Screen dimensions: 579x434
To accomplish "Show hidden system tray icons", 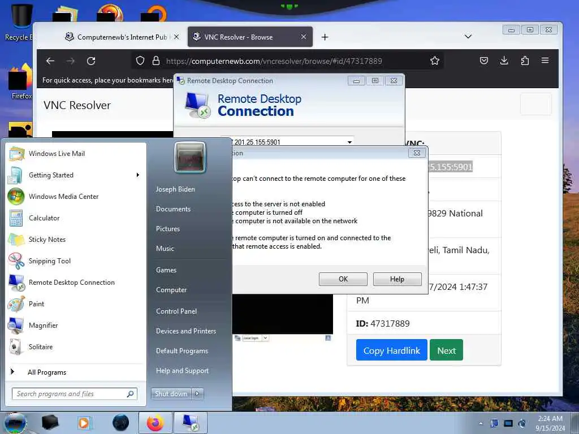I will (481, 423).
